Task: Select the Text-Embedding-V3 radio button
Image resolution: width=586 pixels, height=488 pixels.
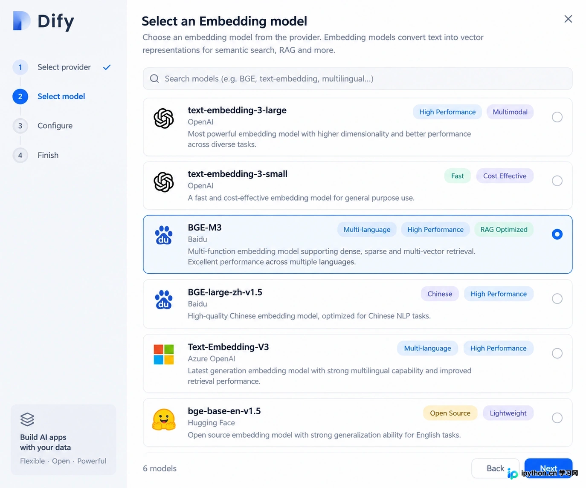Action: 557,353
